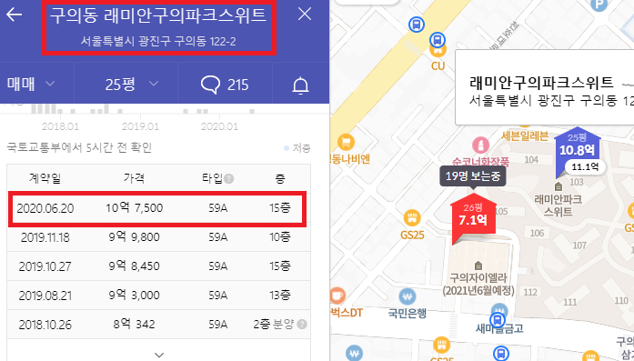Click the 타입 help question mark icon

click(229, 178)
